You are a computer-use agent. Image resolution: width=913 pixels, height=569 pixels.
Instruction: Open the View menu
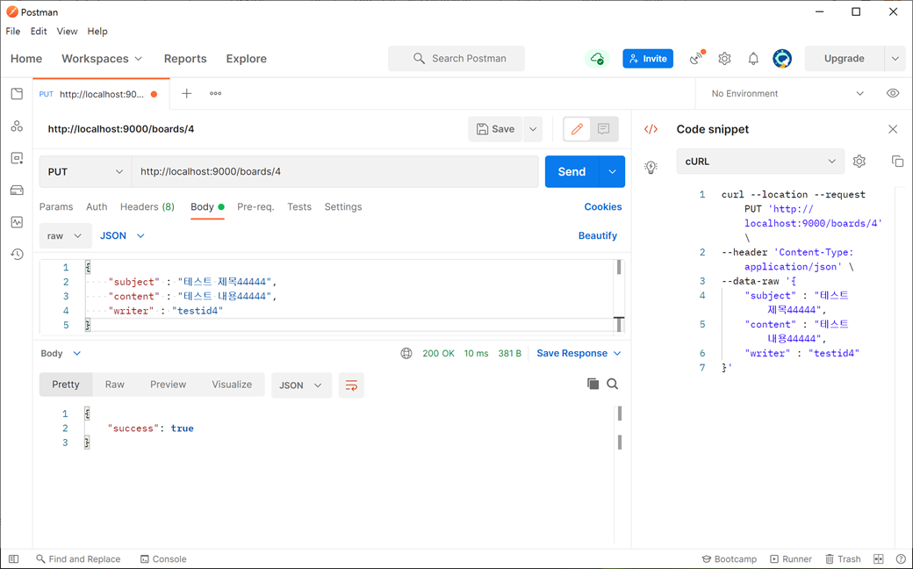point(67,31)
